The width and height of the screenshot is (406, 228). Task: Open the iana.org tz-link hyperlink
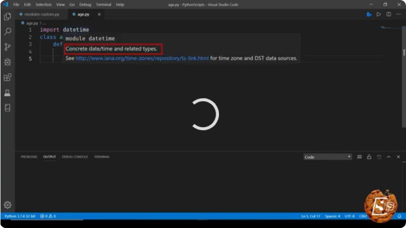coord(142,58)
